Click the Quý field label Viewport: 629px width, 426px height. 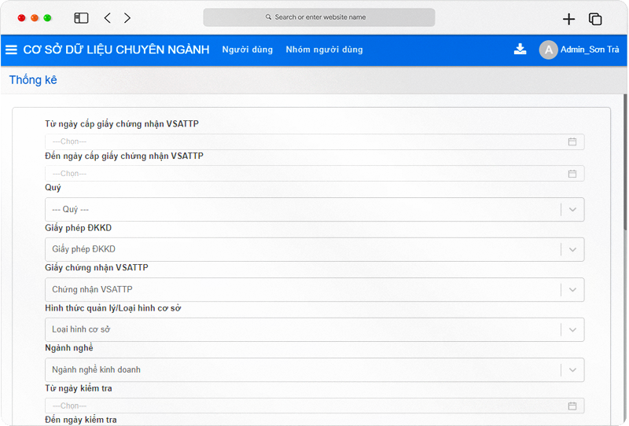click(53, 188)
